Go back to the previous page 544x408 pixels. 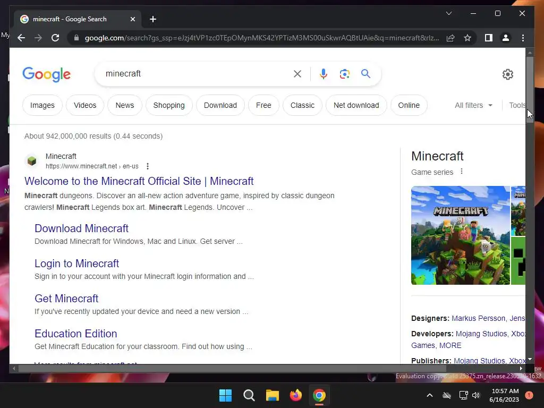(x=21, y=38)
